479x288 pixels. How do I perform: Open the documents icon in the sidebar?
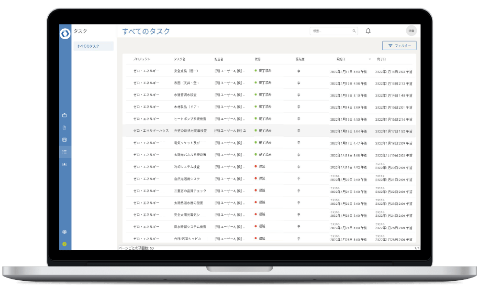(65, 128)
